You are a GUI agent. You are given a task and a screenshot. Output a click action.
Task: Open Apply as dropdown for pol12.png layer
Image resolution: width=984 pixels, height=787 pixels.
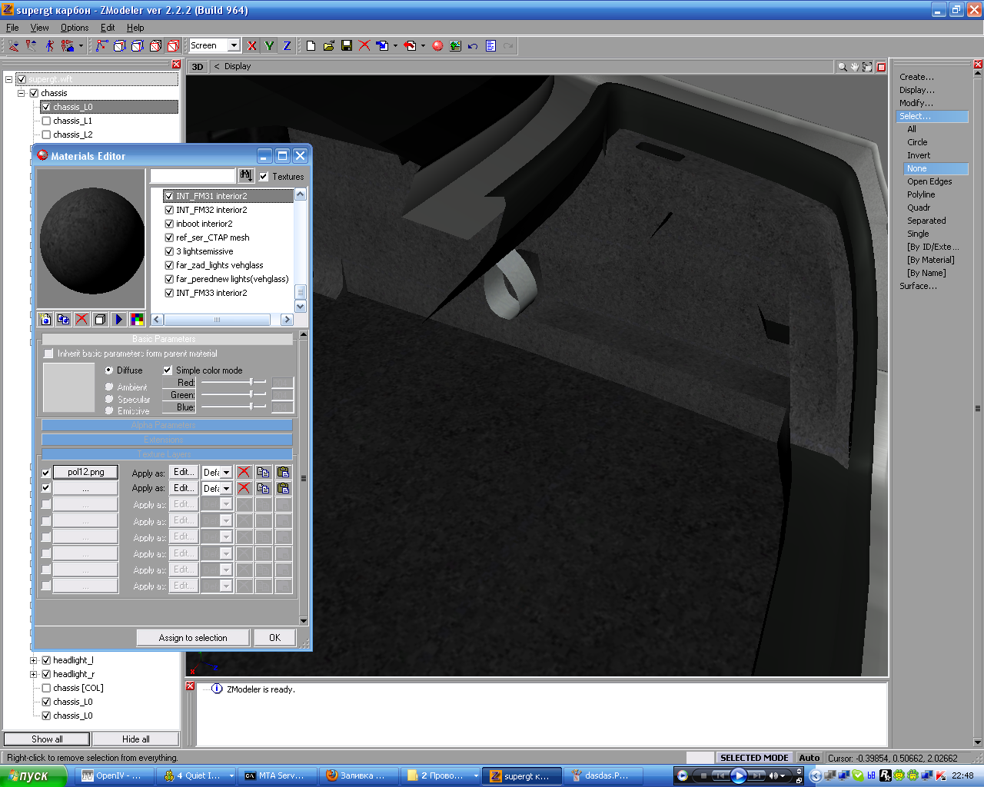(226, 473)
